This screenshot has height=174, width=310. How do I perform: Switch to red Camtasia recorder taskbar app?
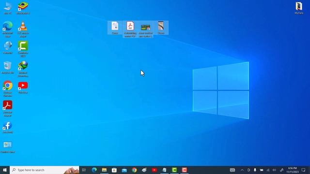click(x=185, y=170)
